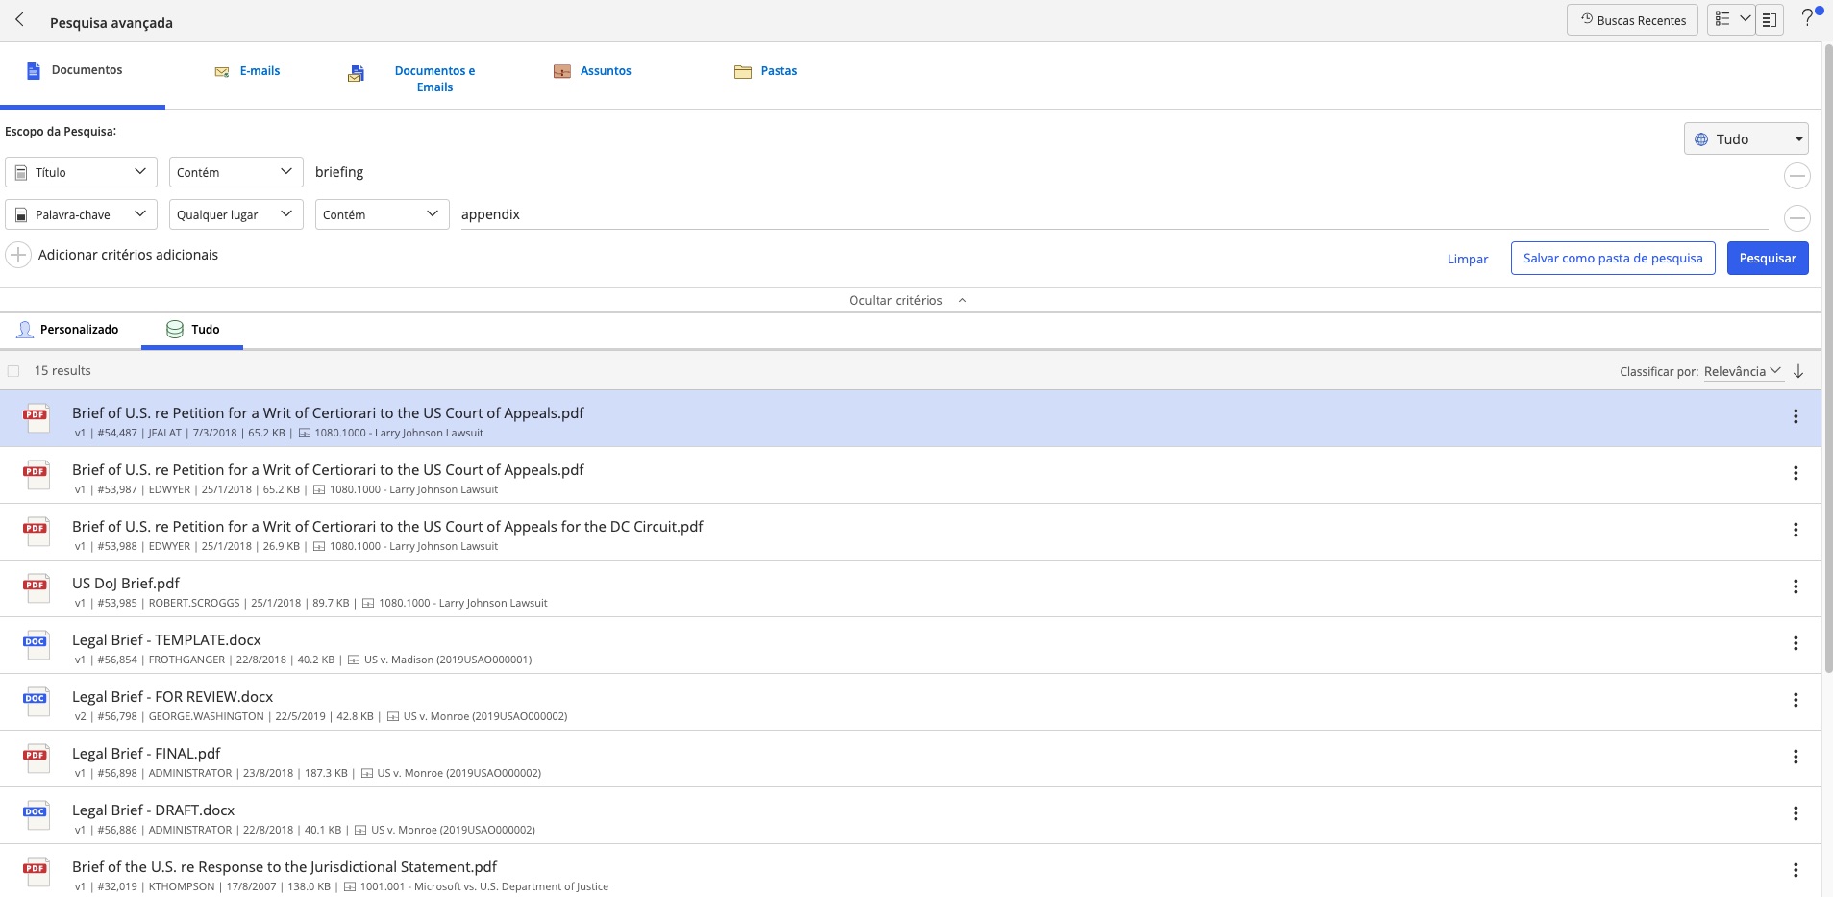This screenshot has height=897, width=1833.
Task: Click the Limpar link
Action: click(x=1467, y=259)
